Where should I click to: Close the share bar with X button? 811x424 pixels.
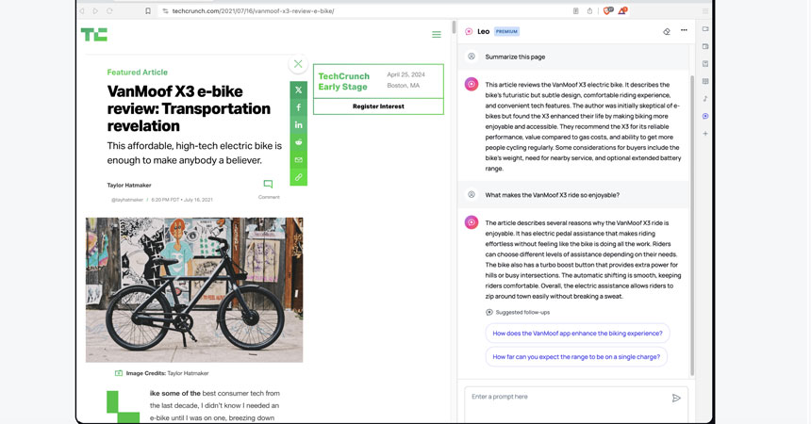pyautogui.click(x=298, y=64)
